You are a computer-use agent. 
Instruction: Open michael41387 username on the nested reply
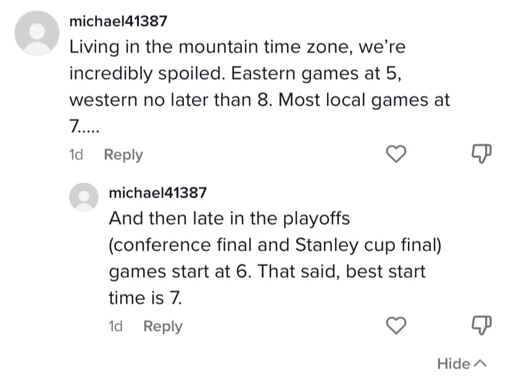157,193
